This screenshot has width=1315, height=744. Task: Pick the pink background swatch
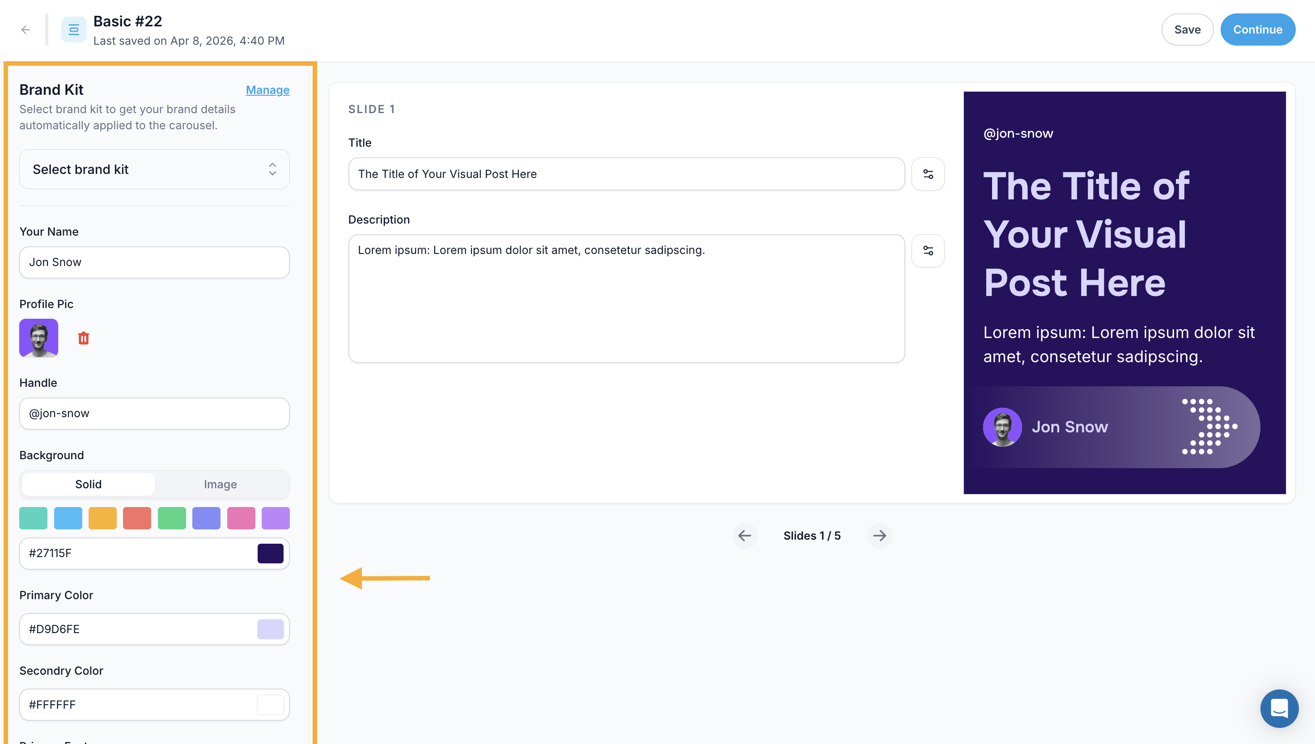pyautogui.click(x=241, y=518)
